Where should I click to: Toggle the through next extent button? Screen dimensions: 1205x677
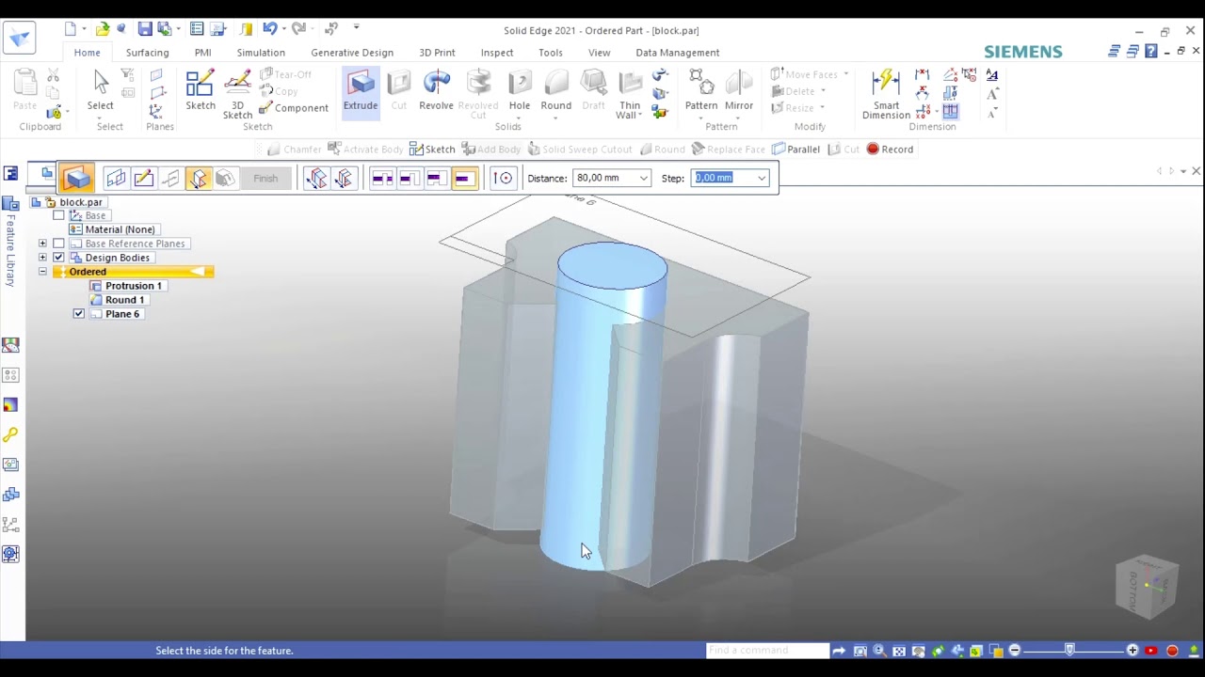click(408, 178)
